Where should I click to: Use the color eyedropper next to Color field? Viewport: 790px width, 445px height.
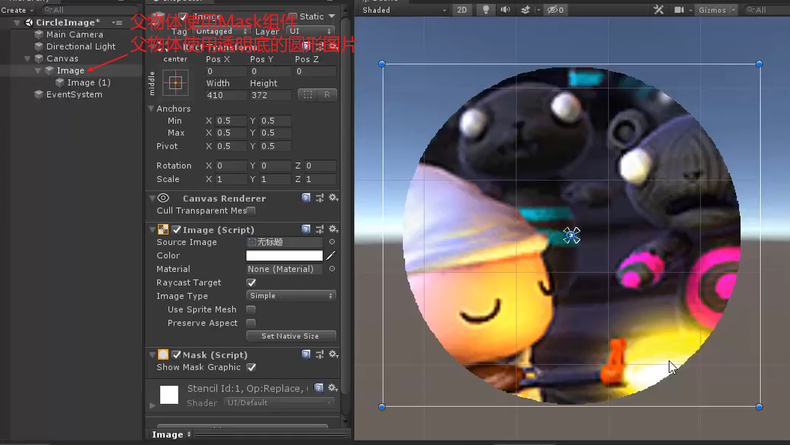tap(330, 255)
